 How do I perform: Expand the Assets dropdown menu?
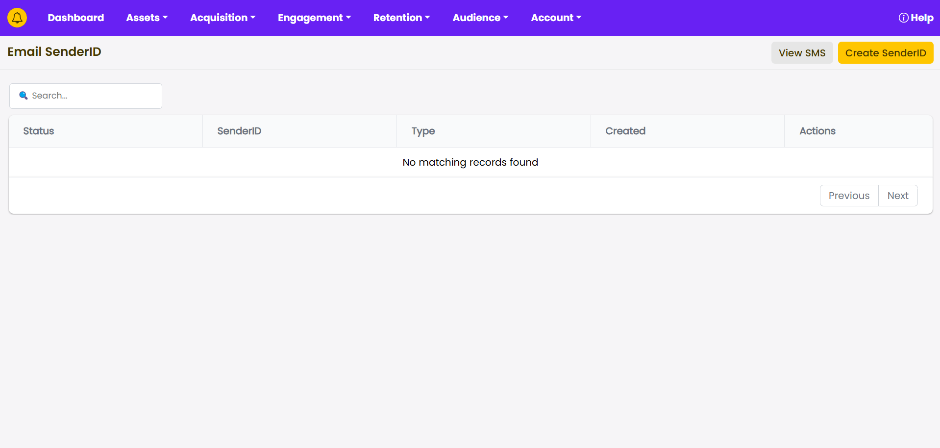point(147,18)
